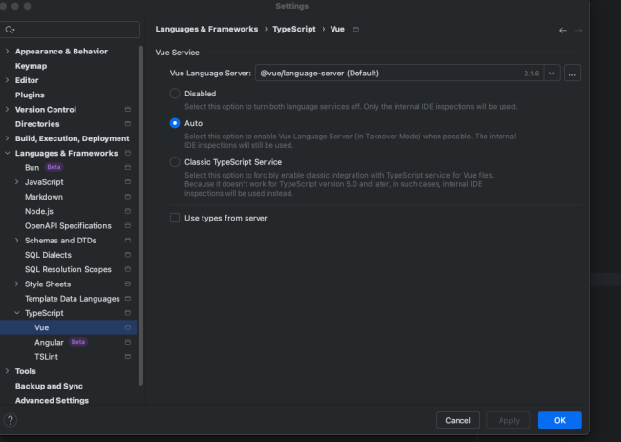621x442 pixels.
Task: Open the Vue Language Server dropdown arrow
Action: tap(551, 74)
